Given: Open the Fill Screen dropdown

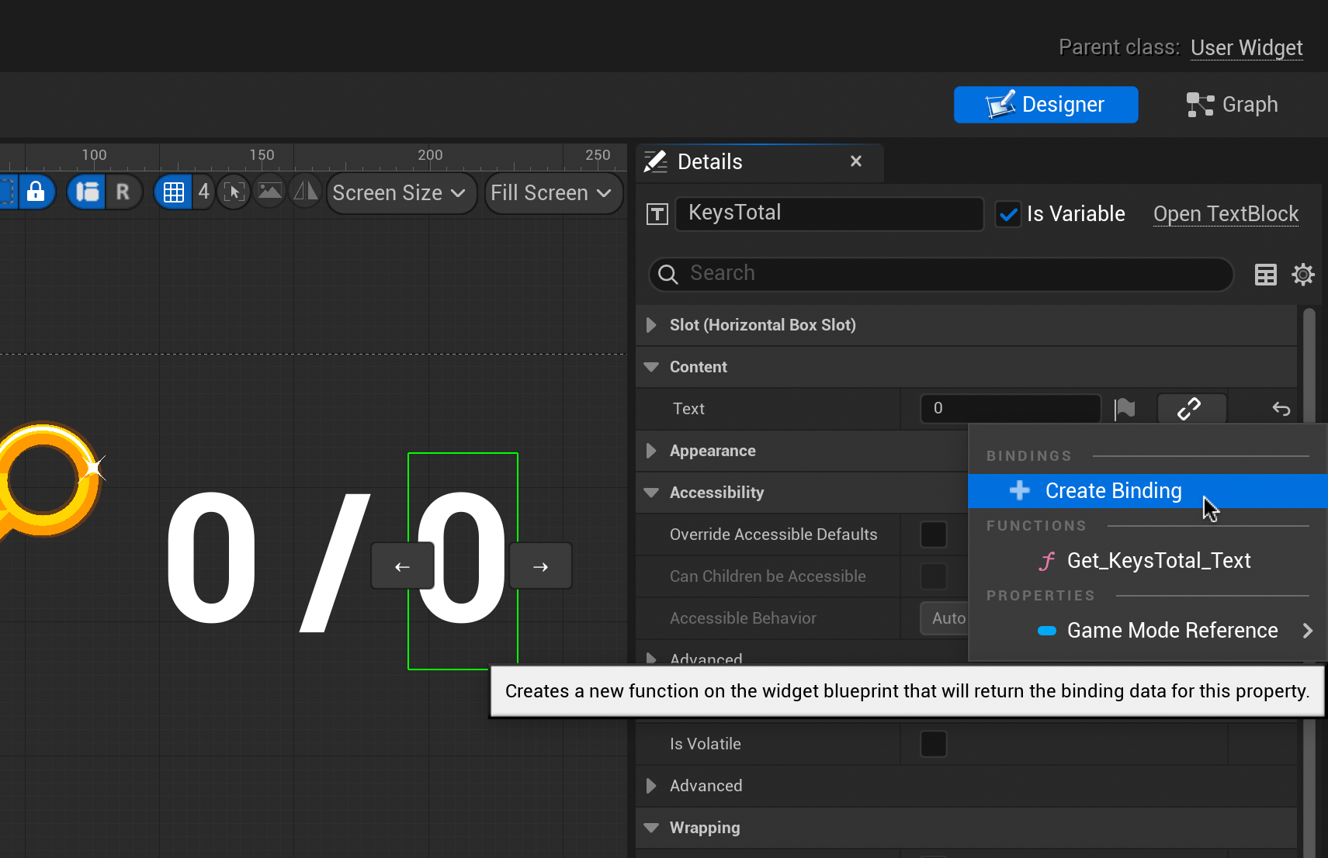Looking at the screenshot, I should point(552,193).
